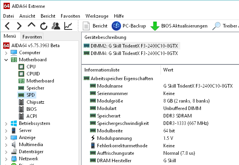Collapse the Motherboard tree node

(6, 60)
